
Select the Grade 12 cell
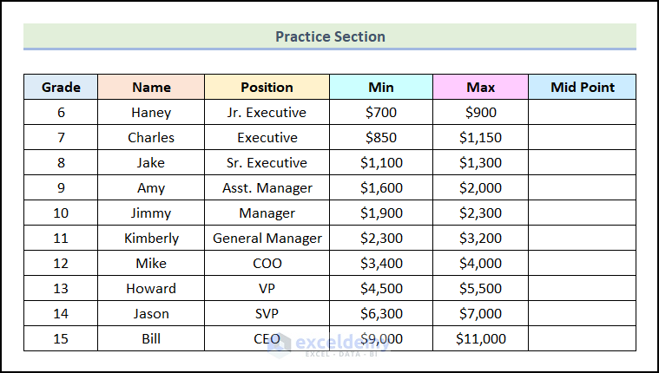(61, 263)
